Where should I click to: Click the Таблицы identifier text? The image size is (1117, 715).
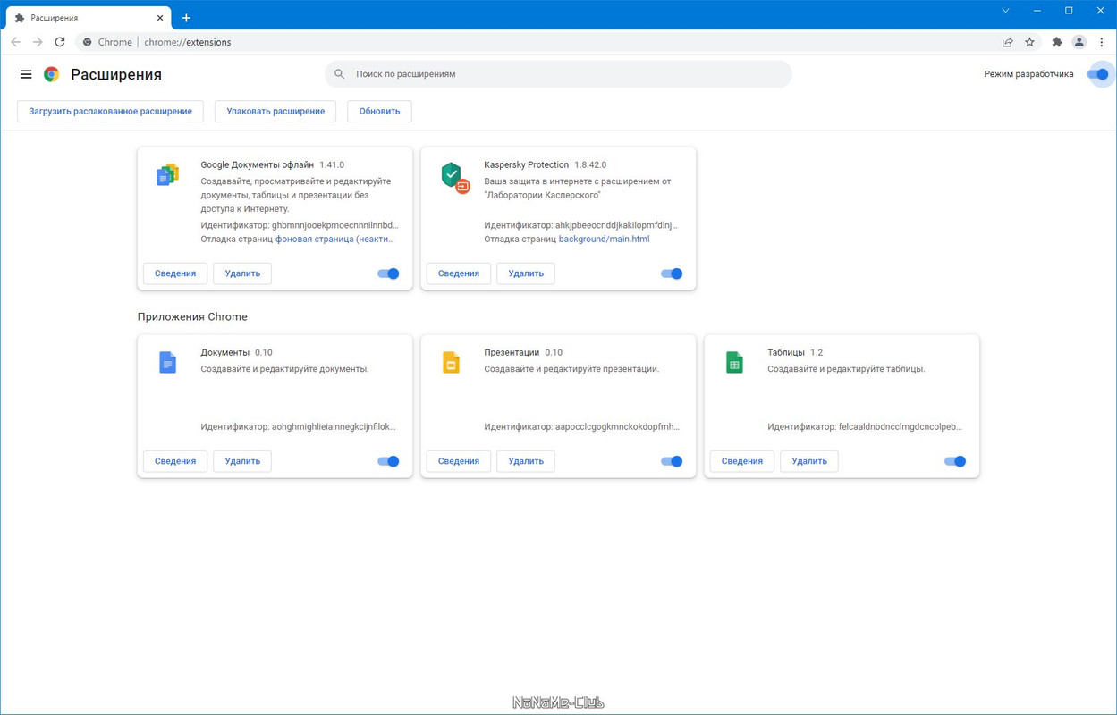click(x=865, y=427)
